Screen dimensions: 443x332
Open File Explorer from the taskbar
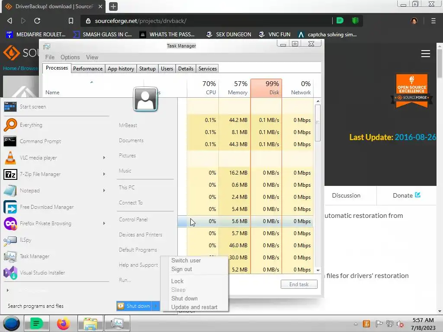[90, 323]
